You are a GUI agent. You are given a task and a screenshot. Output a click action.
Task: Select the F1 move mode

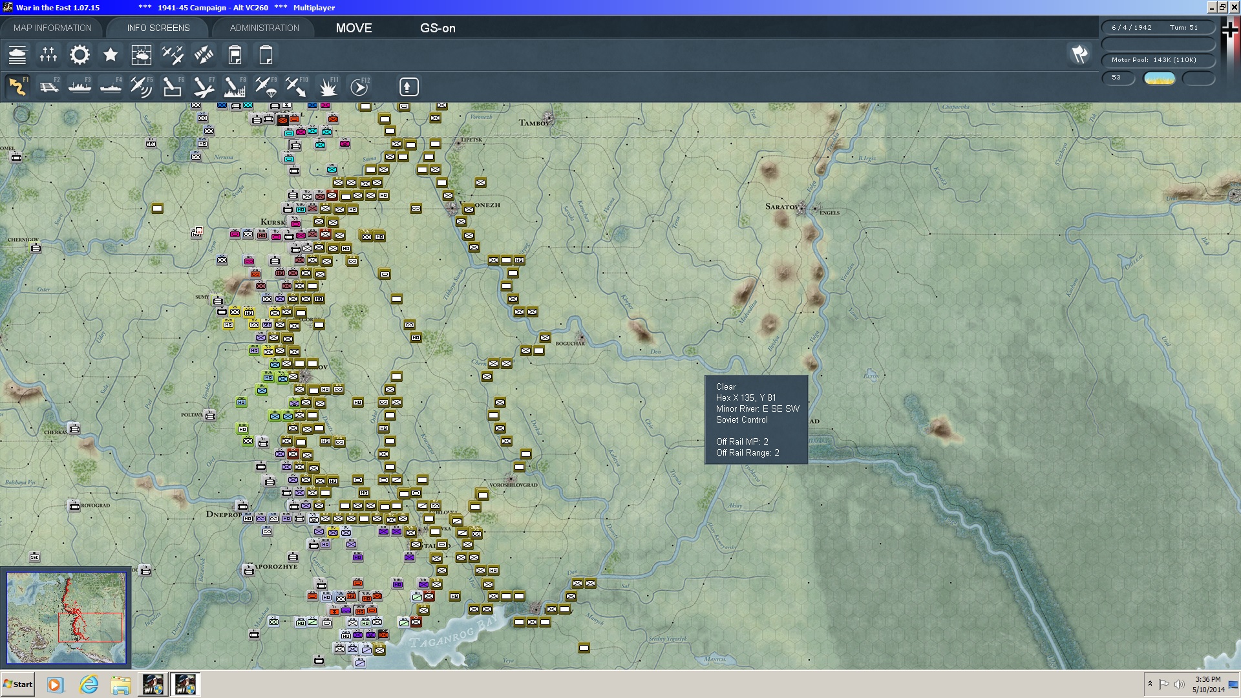click(17, 87)
